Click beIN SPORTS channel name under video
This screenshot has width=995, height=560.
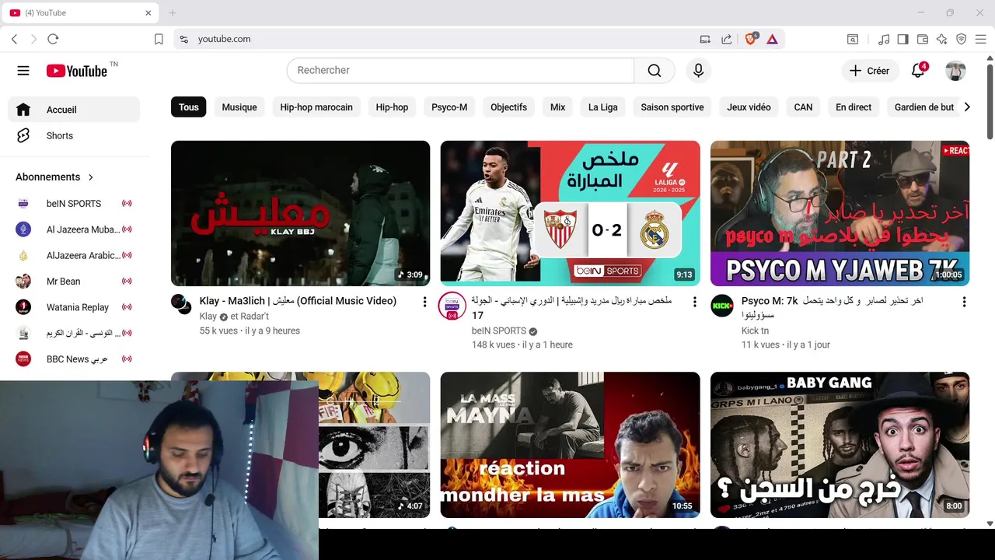coord(498,331)
